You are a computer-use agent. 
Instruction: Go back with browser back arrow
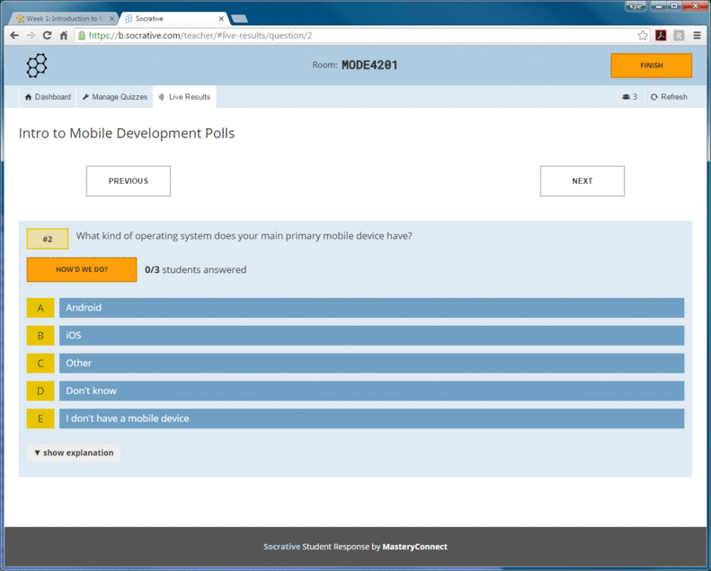14,35
